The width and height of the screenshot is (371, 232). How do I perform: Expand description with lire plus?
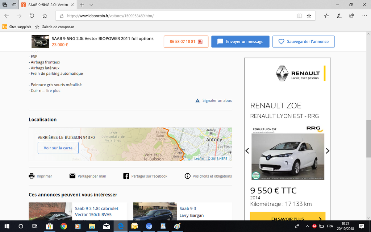click(x=53, y=91)
